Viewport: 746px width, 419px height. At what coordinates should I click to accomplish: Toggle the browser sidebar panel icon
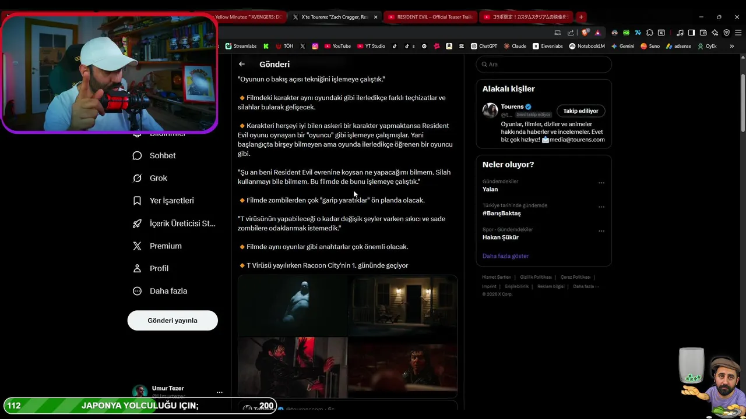691,33
